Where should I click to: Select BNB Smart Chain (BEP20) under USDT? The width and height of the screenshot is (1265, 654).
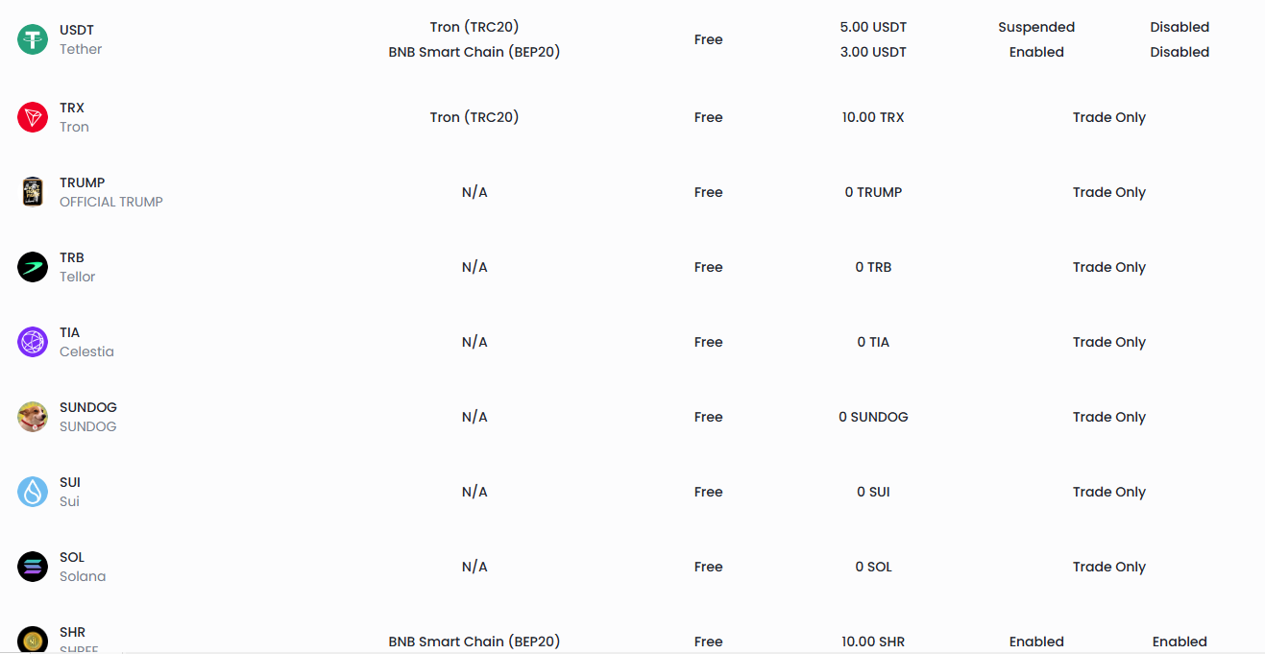[474, 52]
